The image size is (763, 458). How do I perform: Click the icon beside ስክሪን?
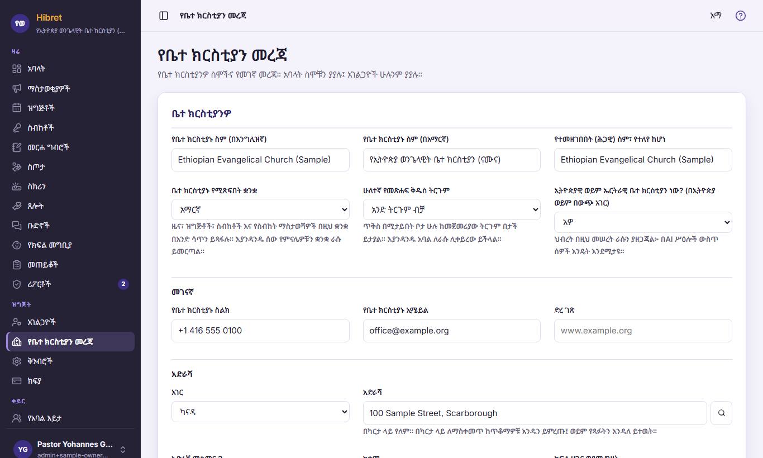(x=17, y=186)
